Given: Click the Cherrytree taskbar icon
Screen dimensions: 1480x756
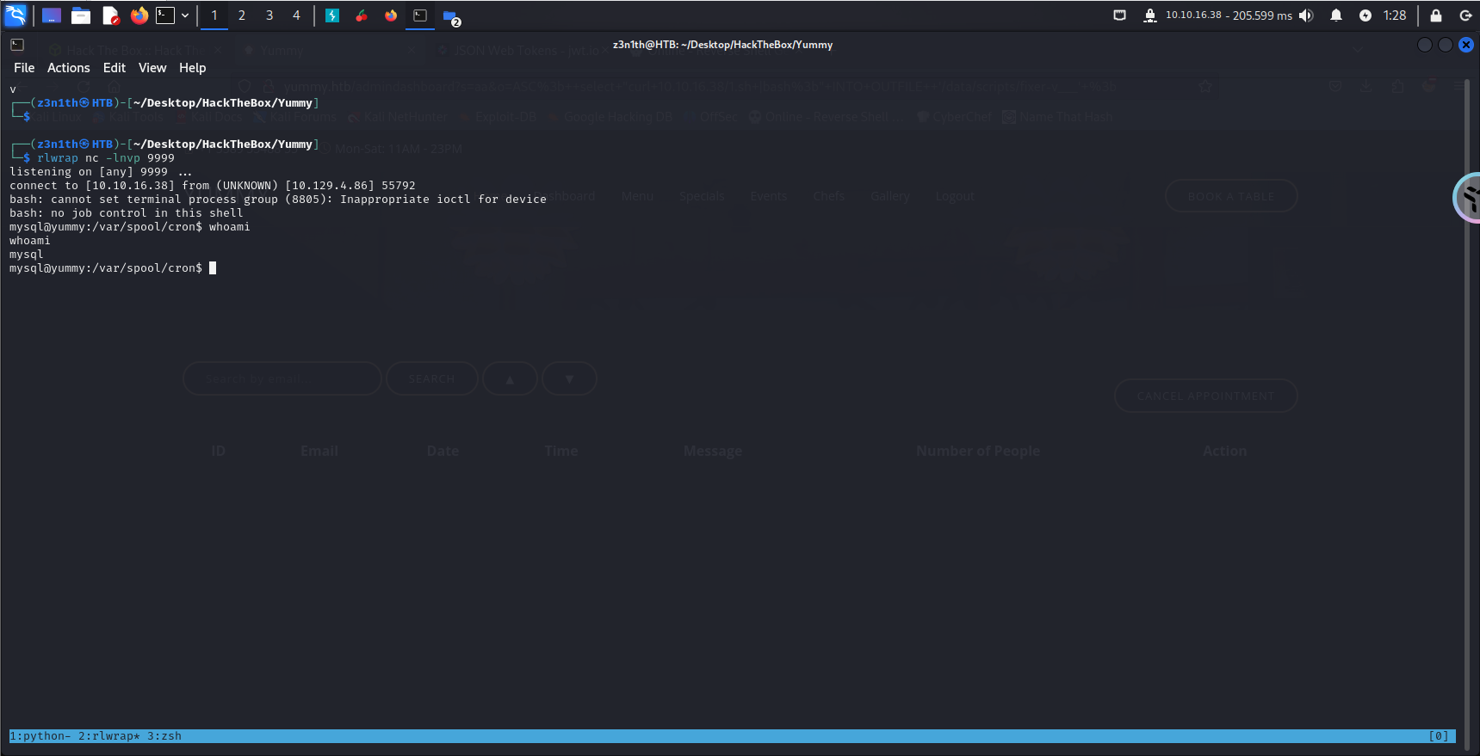Looking at the screenshot, I should [x=362, y=15].
